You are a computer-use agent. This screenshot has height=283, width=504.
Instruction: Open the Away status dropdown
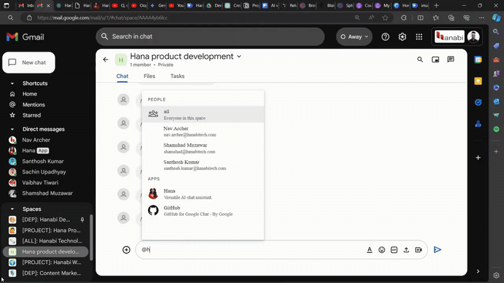tap(354, 36)
